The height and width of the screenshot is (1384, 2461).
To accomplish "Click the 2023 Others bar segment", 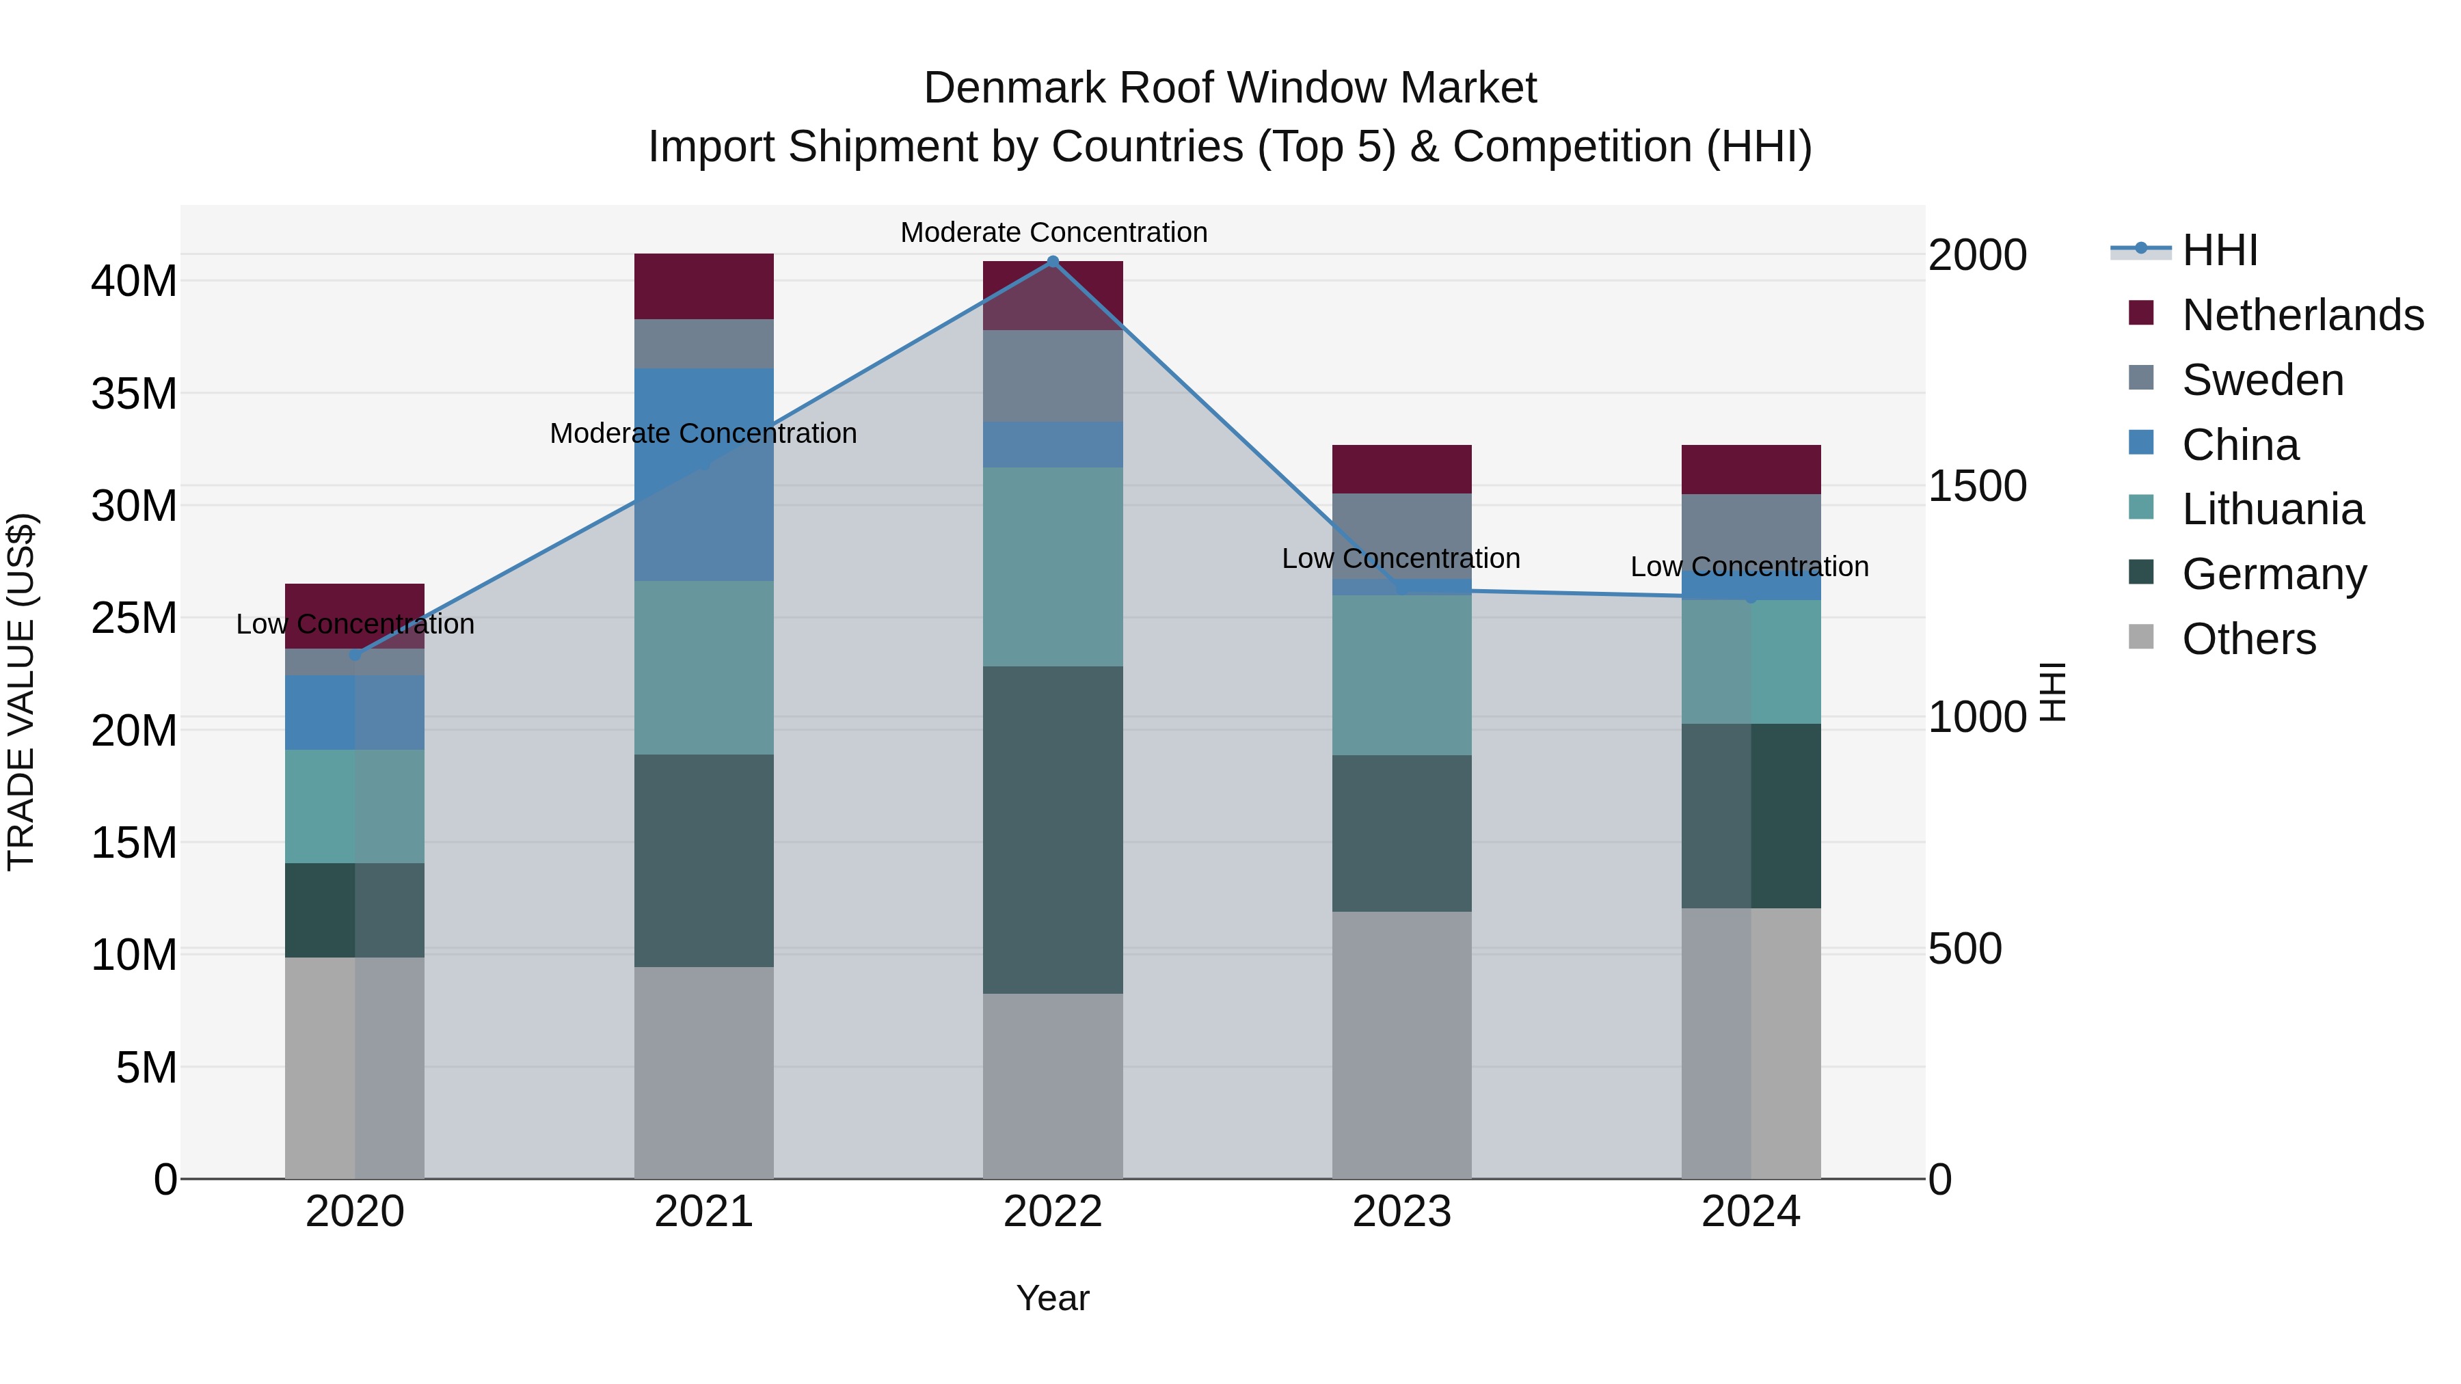I will pyautogui.click(x=1401, y=1045).
